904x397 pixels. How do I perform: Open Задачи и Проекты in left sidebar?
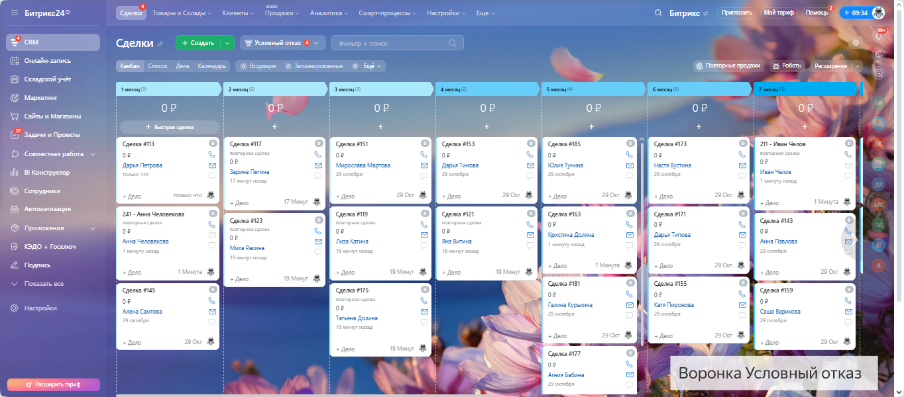(x=53, y=135)
